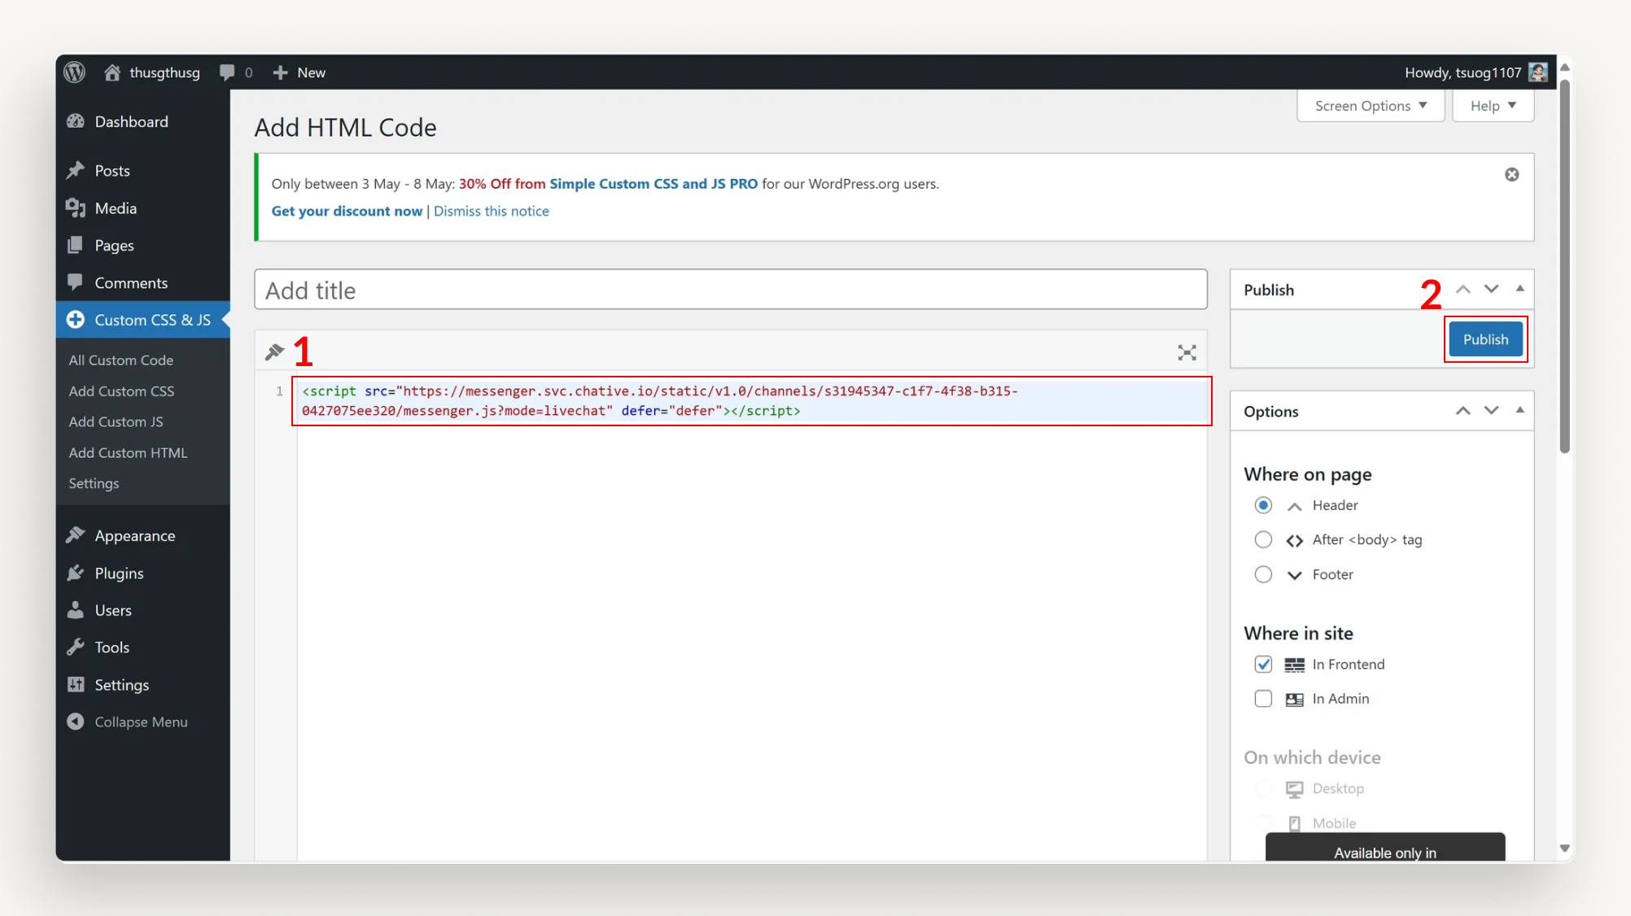Open the Screen Options dropdown
Screen dimensions: 1631x916
click(x=1370, y=105)
